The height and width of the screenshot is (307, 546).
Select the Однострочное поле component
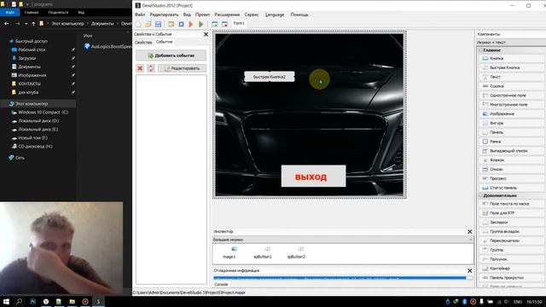512,96
